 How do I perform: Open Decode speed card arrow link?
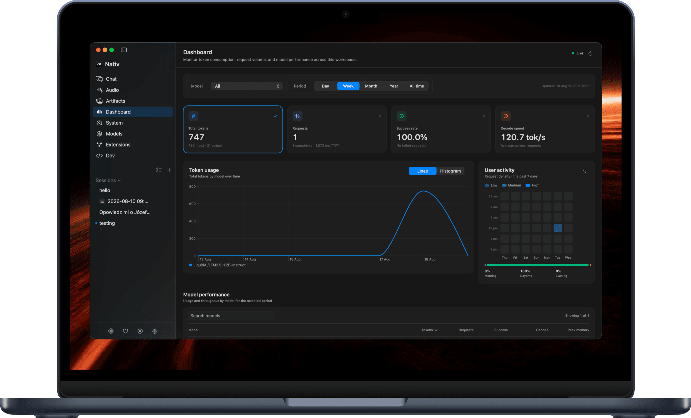(x=588, y=116)
